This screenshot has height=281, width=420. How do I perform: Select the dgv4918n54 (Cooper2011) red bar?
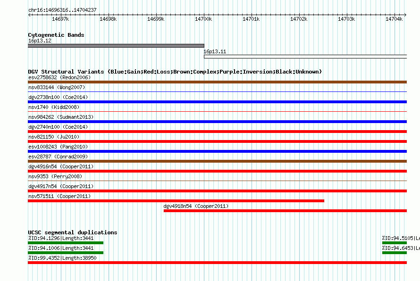pos(285,211)
